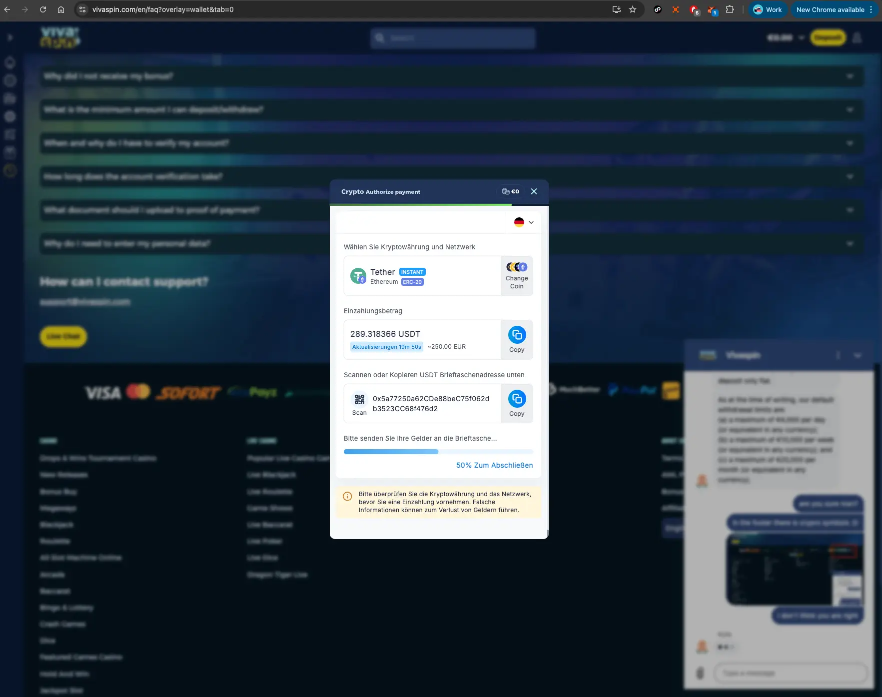The image size is (882, 697).
Task: Click the €0 balance badge in dialog
Action: point(511,191)
